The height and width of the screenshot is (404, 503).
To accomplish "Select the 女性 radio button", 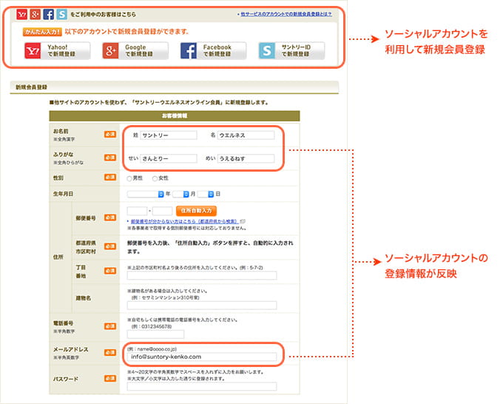I will pos(155,178).
